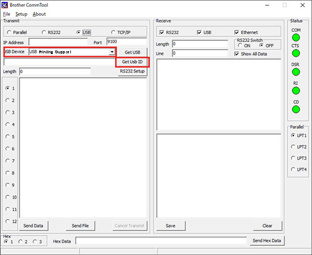The width and height of the screenshot is (312, 255).
Task: Open the USB Device dropdown list
Action: coord(112,52)
